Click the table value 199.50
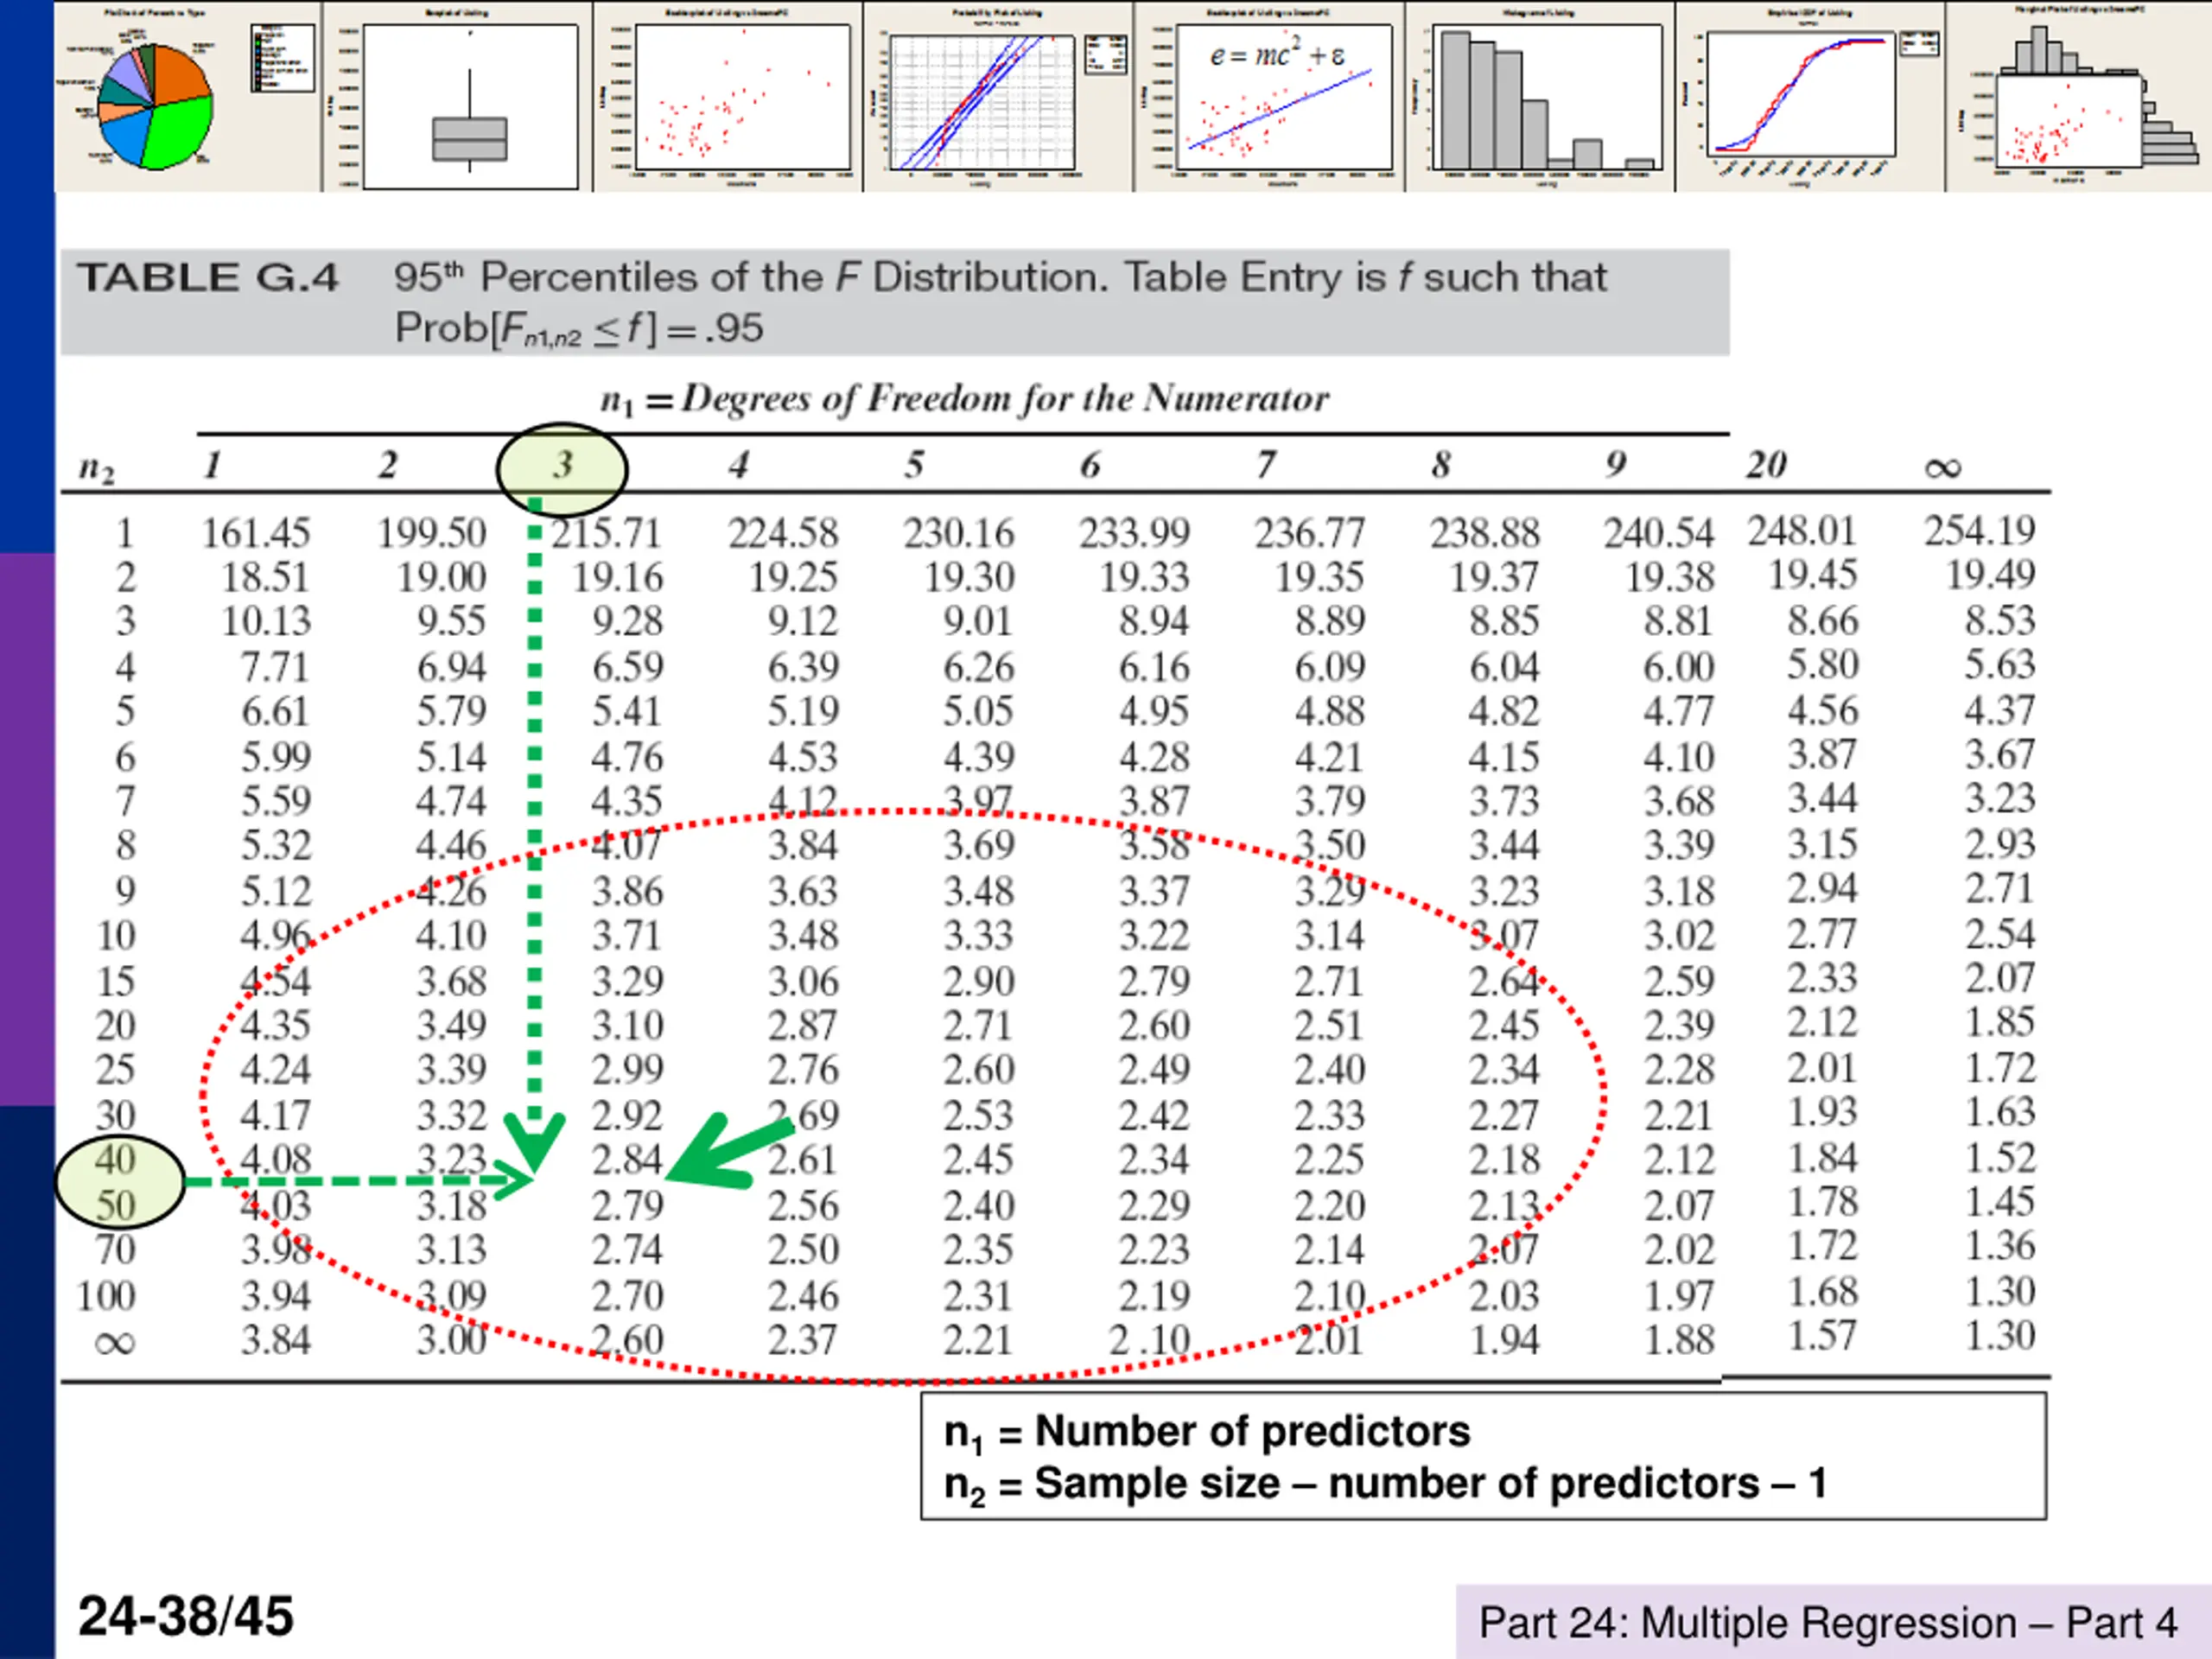Image resolution: width=2212 pixels, height=1659 pixels. click(x=431, y=533)
